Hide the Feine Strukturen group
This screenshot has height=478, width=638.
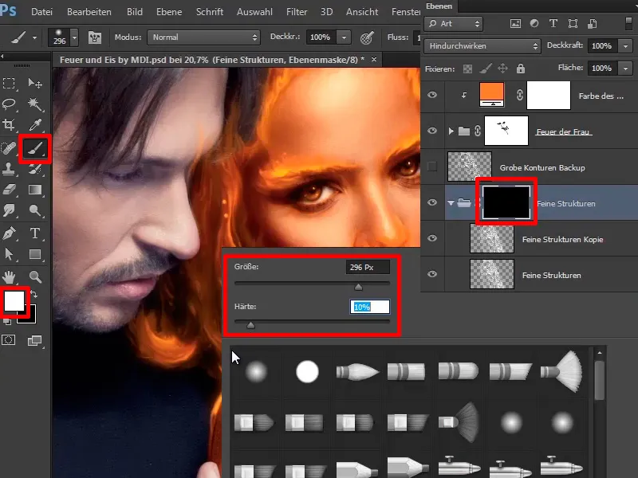tap(432, 202)
